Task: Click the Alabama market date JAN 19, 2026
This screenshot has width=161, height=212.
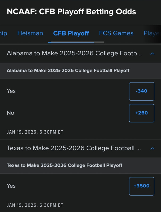Action: click(x=35, y=132)
